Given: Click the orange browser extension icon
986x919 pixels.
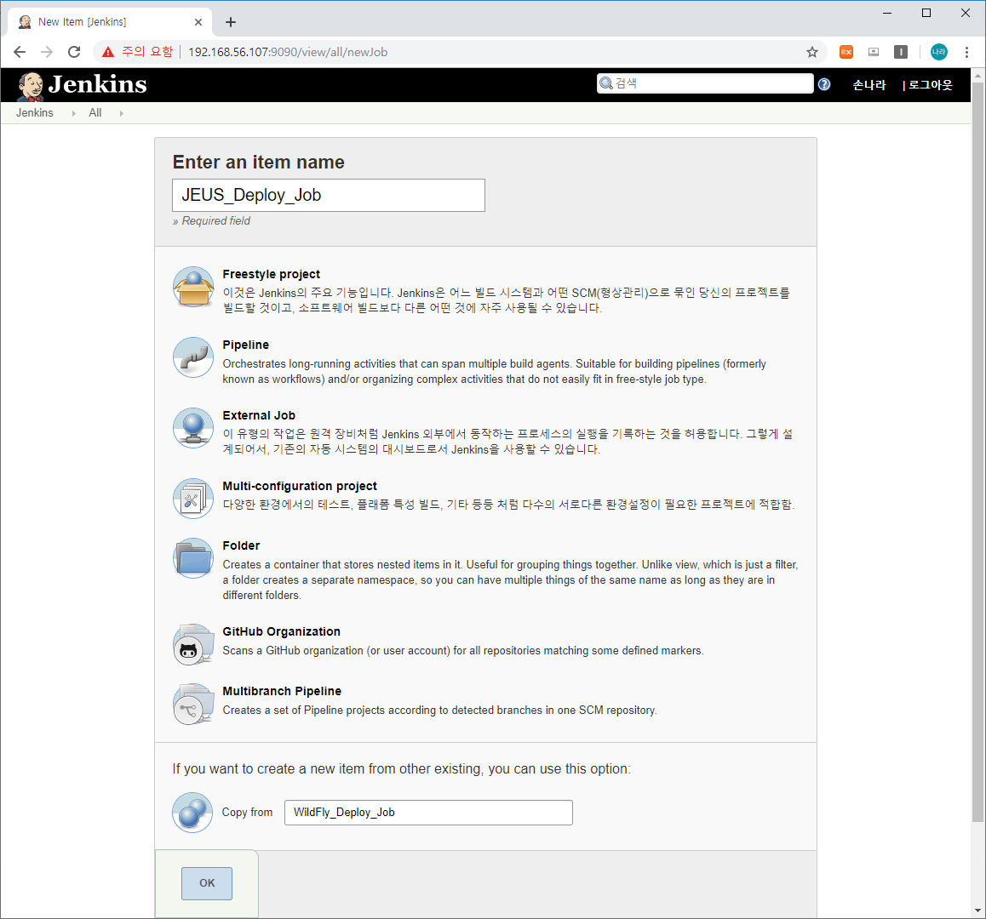Looking at the screenshot, I should tap(846, 52).
